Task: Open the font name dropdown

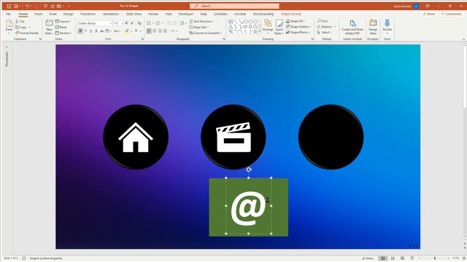Action: pos(111,23)
